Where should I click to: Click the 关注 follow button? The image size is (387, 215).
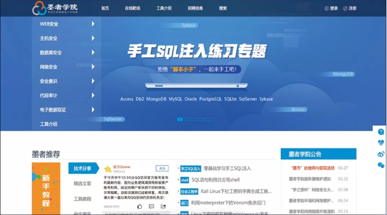162,168
